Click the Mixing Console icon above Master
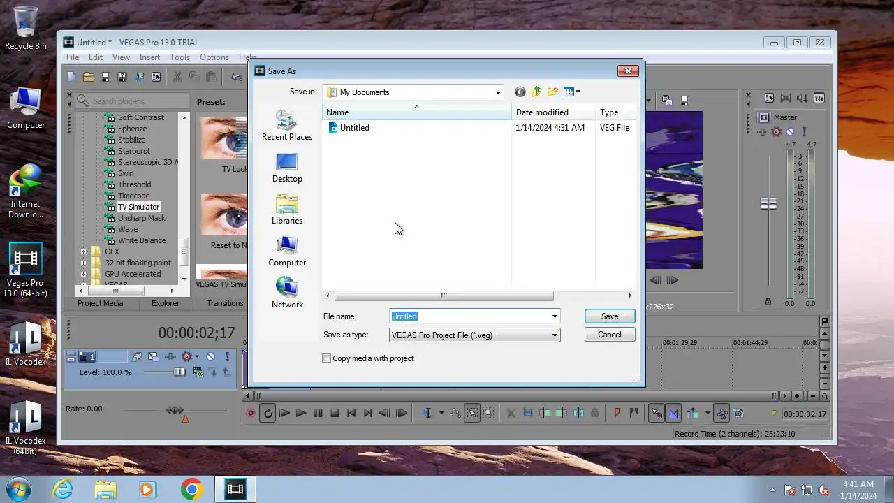The width and height of the screenshot is (894, 503). (819, 99)
